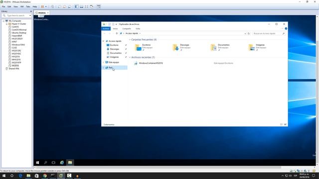Switch Explorer to details view icon
This screenshot has height=179, width=319.
[282, 124]
